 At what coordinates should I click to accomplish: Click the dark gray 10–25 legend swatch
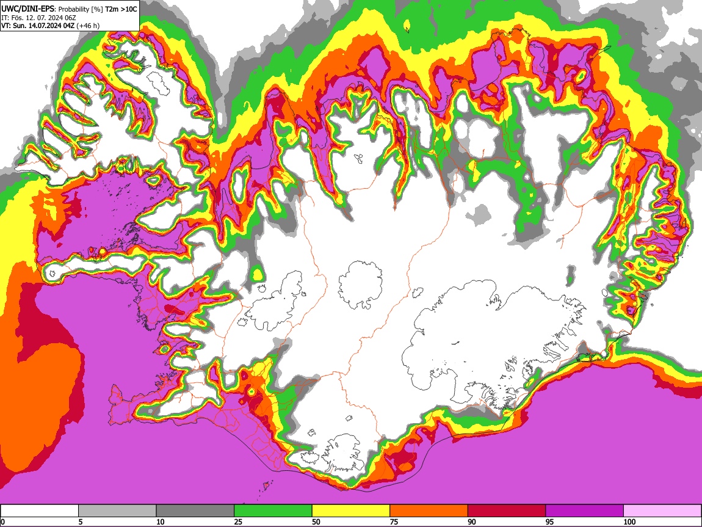tap(195, 511)
